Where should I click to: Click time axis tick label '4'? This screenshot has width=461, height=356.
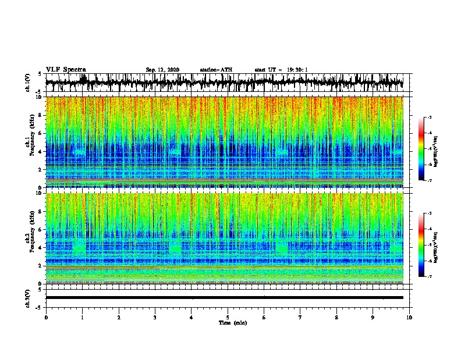coord(192,318)
